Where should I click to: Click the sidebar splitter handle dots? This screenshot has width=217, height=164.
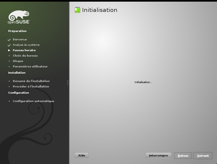(68, 83)
